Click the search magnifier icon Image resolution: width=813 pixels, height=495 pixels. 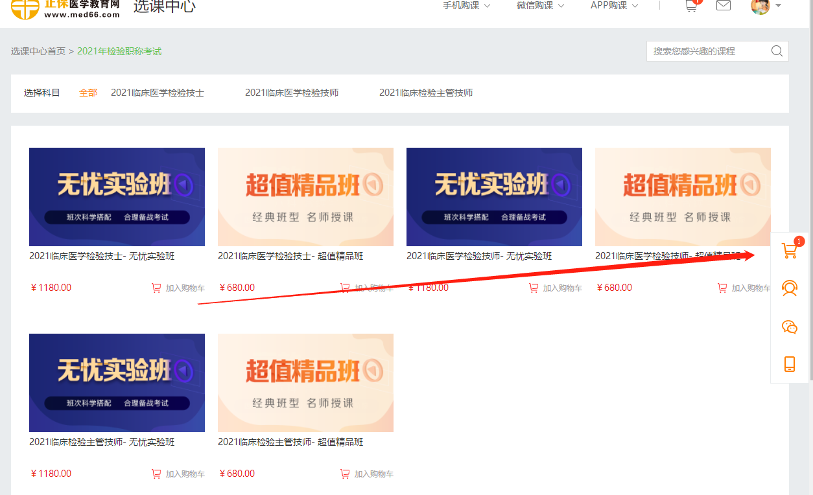[777, 51]
